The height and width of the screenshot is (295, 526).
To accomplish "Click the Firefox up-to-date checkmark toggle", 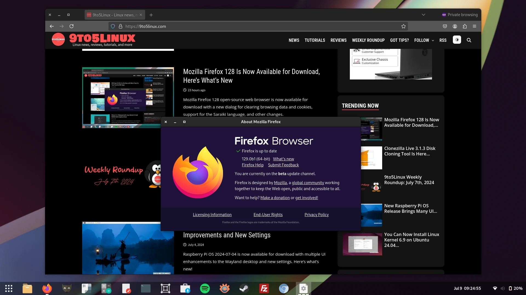I will point(237,151).
